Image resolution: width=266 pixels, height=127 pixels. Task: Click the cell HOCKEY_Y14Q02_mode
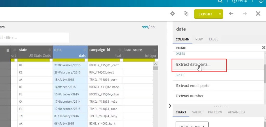click(105, 87)
